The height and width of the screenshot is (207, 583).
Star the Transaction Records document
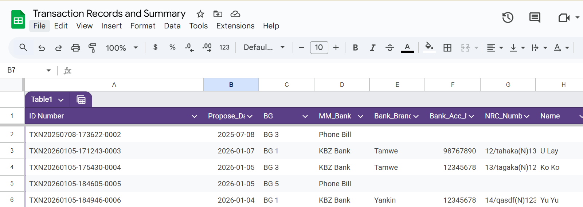click(x=200, y=14)
